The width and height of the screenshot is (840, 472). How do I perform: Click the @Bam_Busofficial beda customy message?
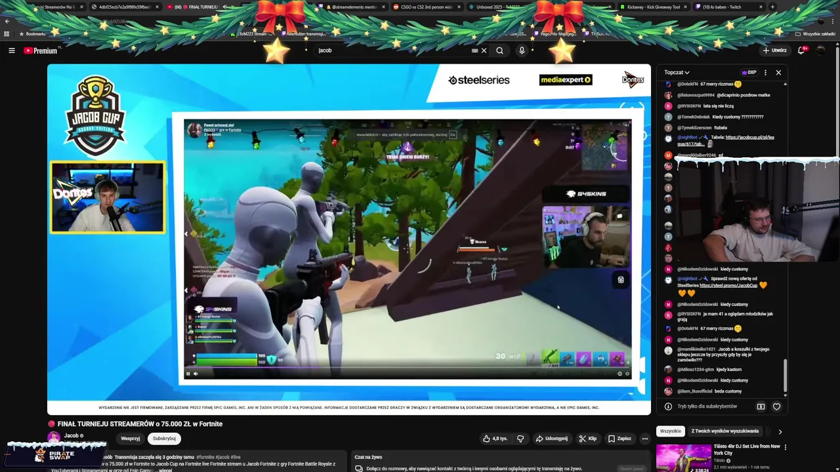(709, 391)
